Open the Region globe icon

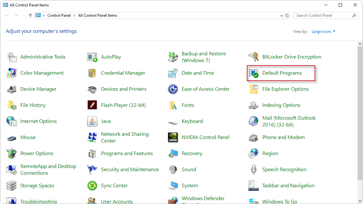[x=254, y=153]
